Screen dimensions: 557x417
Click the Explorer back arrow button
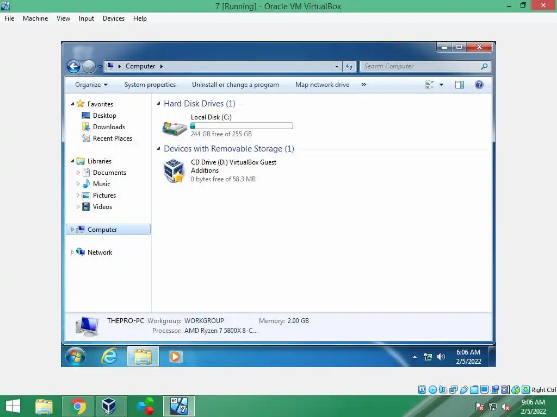(74, 66)
